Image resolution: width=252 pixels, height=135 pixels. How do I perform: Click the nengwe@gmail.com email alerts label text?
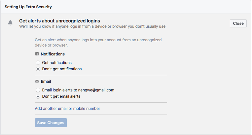click(78, 90)
